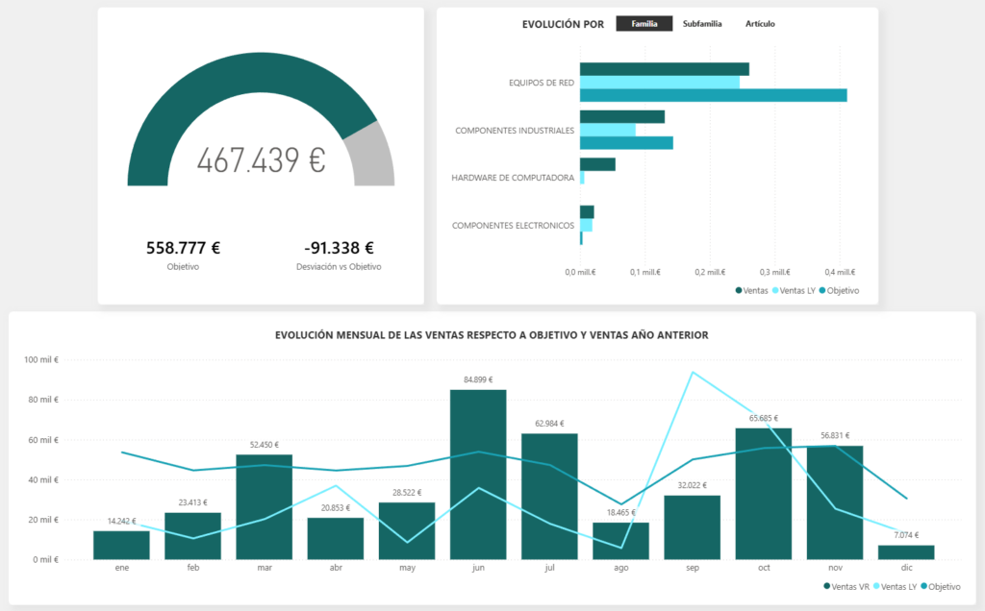Switch to the Subfamilia tab
This screenshot has width=985, height=611.
click(702, 21)
